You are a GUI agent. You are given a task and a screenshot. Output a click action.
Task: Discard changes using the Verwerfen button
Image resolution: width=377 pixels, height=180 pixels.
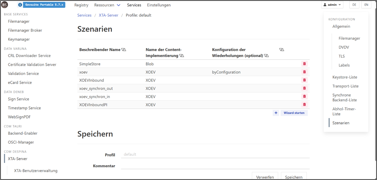click(x=265, y=177)
